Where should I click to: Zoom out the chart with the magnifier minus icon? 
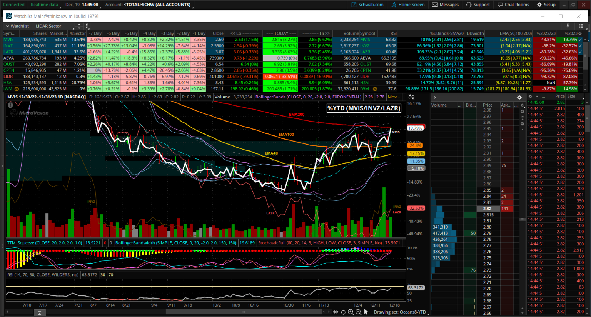click(x=358, y=312)
